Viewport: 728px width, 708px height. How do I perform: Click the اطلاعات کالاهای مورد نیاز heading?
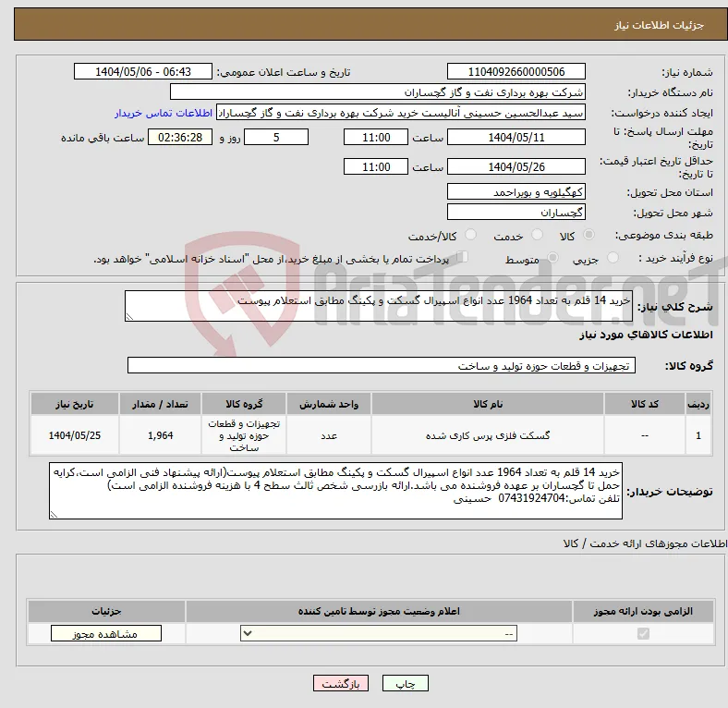point(646,335)
